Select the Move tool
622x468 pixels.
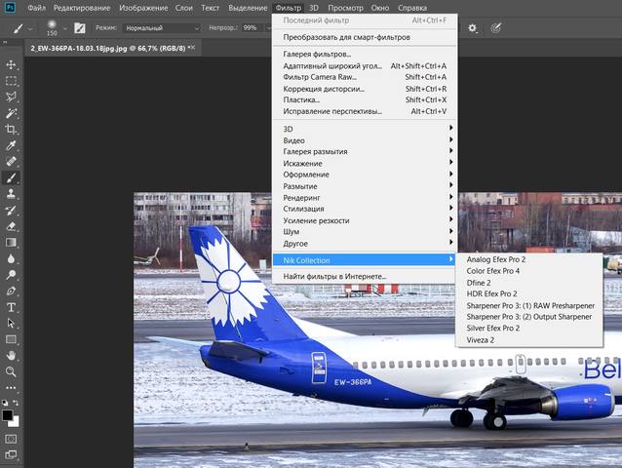[x=11, y=64]
